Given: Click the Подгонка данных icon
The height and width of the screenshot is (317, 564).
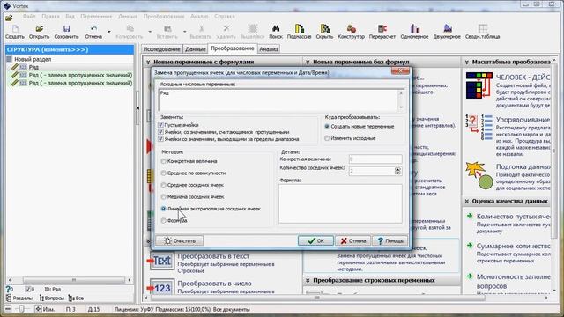Looking at the screenshot, I should coord(479,176).
